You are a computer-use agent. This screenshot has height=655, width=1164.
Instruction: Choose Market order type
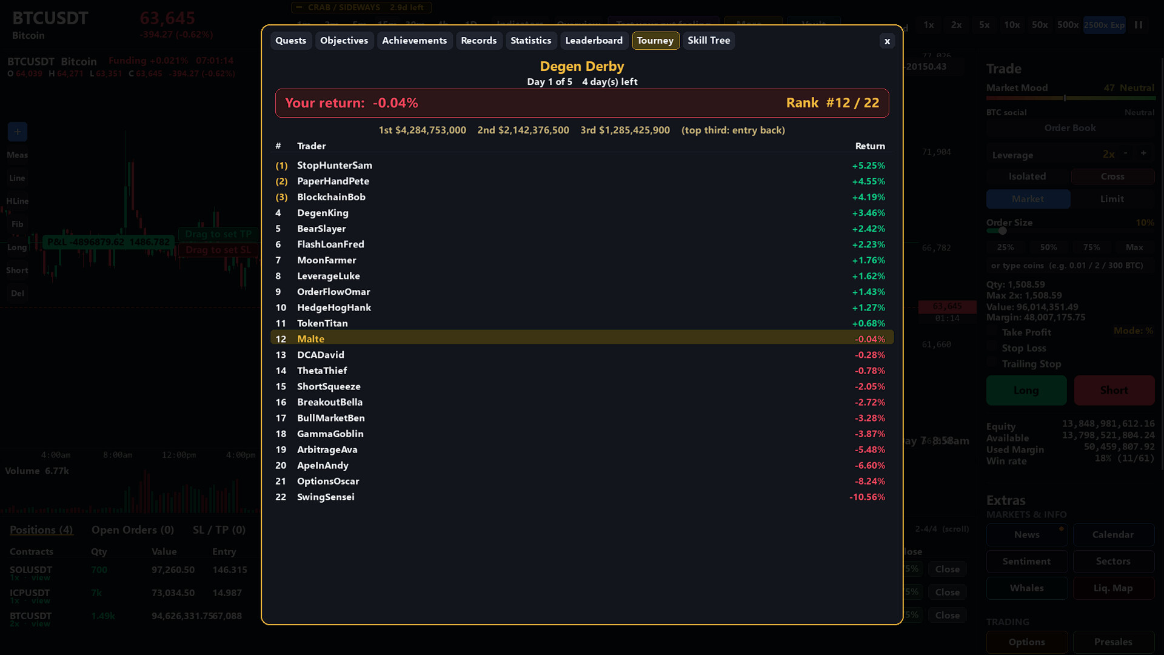pos(1028,199)
